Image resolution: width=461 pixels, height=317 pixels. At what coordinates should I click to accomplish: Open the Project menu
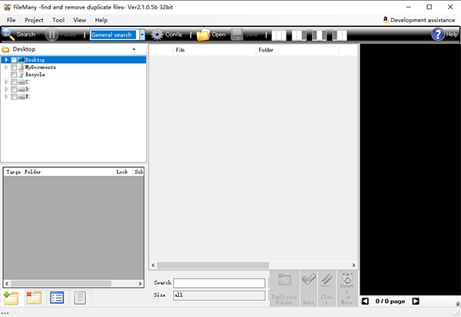(x=34, y=19)
